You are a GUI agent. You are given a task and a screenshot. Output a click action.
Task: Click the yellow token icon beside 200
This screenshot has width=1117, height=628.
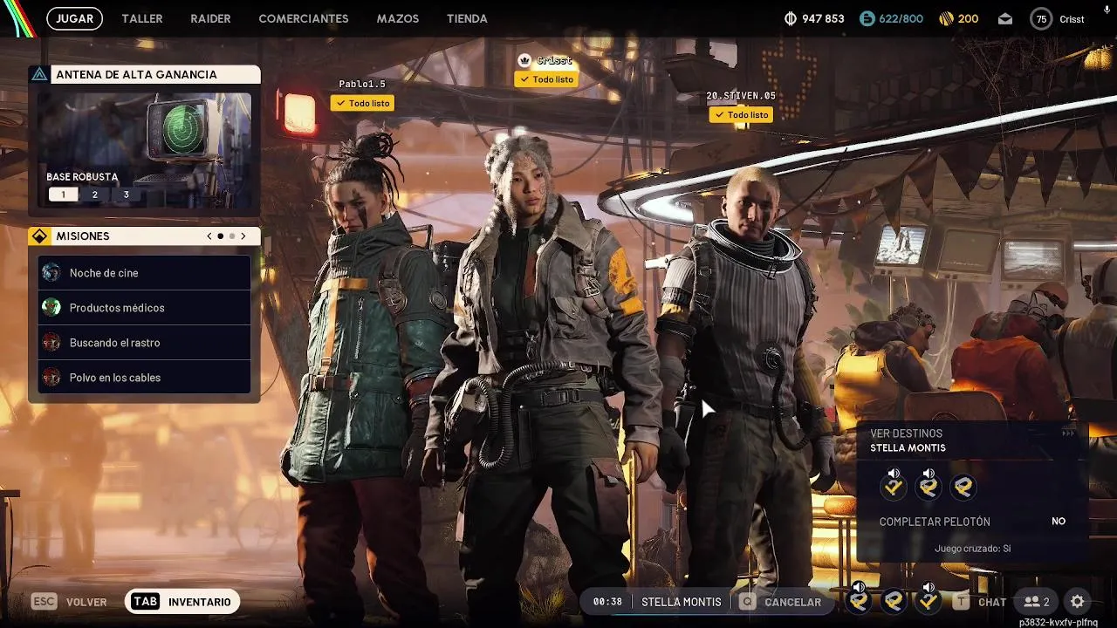tap(946, 18)
